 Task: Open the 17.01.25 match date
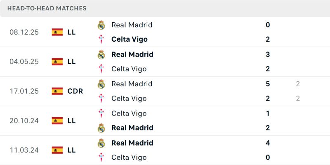[24, 91]
